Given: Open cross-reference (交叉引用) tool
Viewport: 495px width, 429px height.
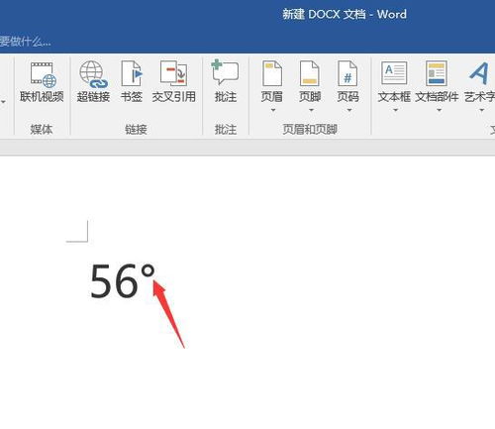Looking at the screenshot, I should pyautogui.click(x=173, y=82).
